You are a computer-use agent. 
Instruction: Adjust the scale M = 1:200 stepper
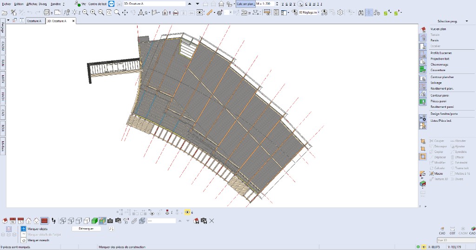click(277, 4)
